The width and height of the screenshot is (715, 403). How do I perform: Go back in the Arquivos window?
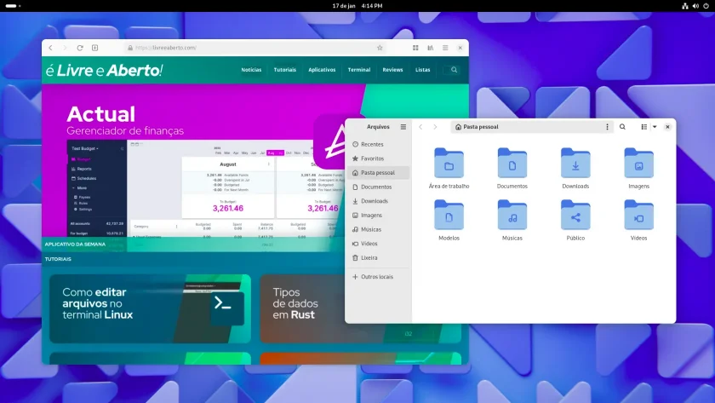coord(420,127)
